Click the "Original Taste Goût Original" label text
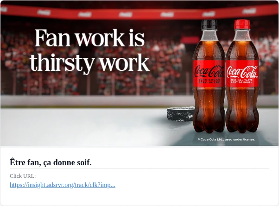Image resolution: width=279 pixels, height=206 pixels. point(241,81)
